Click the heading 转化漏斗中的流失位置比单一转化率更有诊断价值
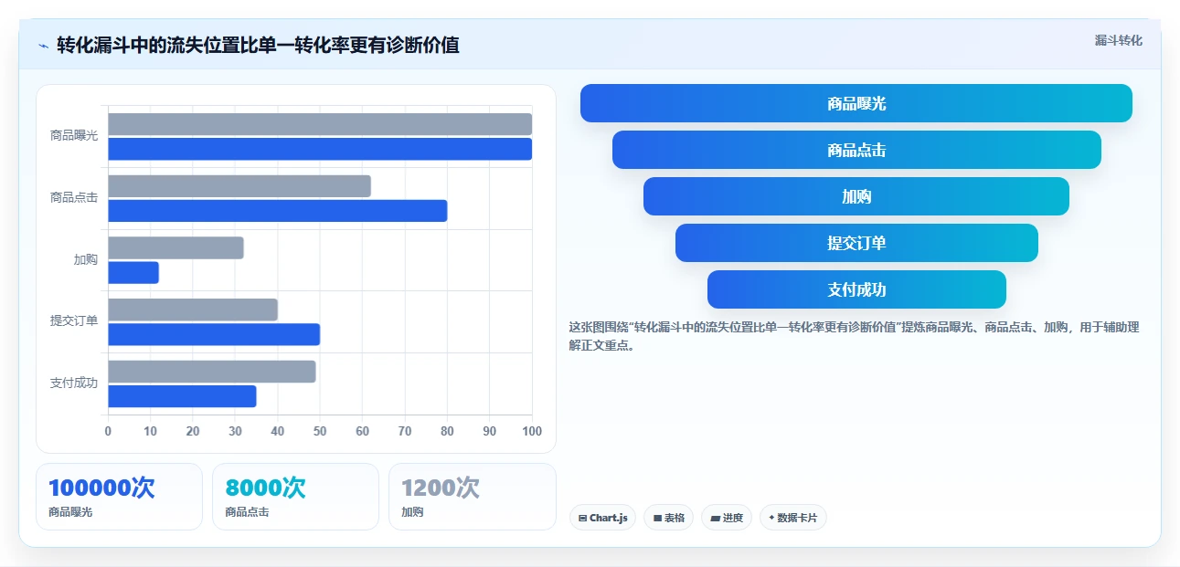1180x567 pixels. tap(258, 45)
